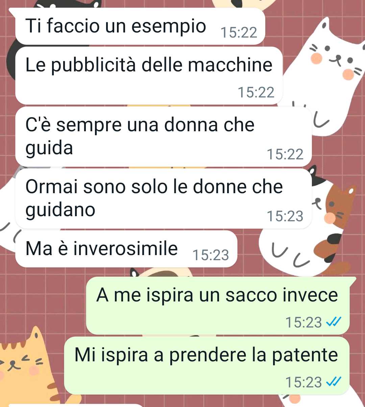
Task: Click the 15:22 timestamp on "Ti faccio un esempio"
Action: click(239, 32)
